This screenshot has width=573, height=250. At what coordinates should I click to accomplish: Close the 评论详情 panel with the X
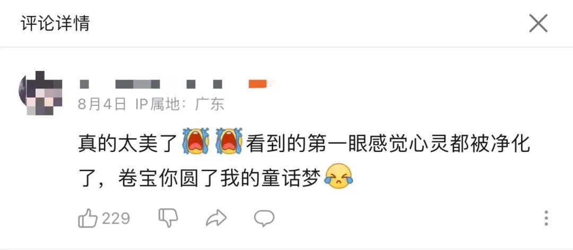pos(539,23)
